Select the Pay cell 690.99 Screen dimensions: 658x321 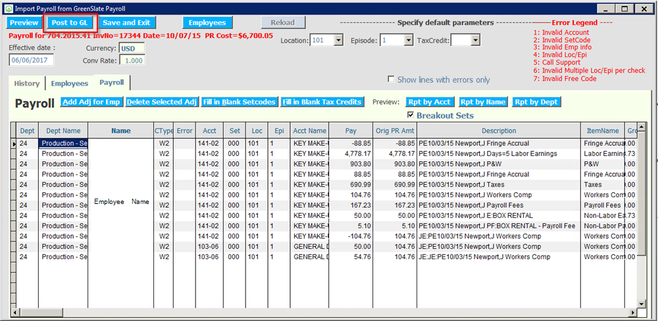[351, 185]
